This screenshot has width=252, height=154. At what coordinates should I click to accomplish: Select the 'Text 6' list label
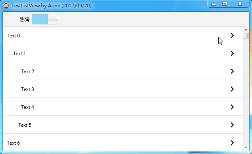pyautogui.click(x=13, y=143)
